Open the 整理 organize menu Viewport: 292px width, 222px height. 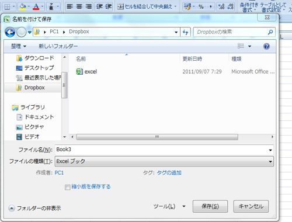click(x=19, y=46)
